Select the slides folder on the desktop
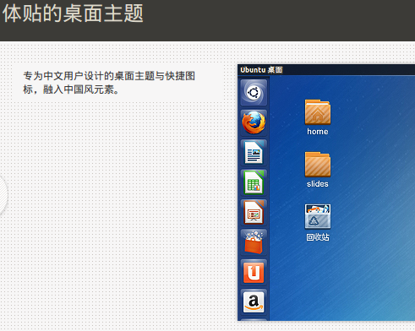415x331 pixels. (x=318, y=165)
